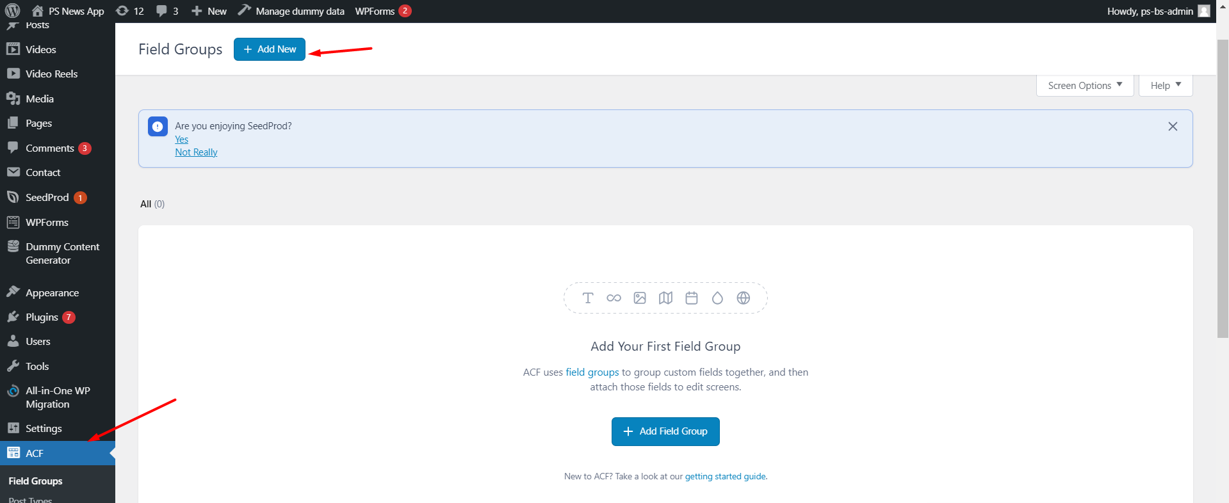Click the WPForms red badge 2
Screen dimensions: 1229x503
click(x=405, y=11)
